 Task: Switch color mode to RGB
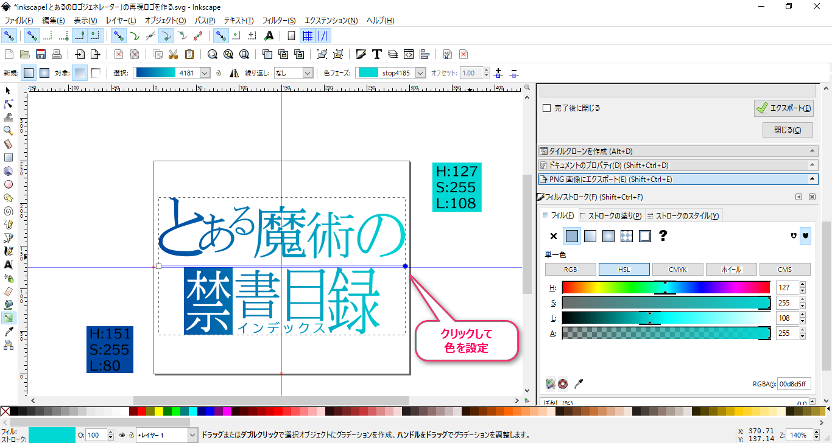[x=571, y=270]
